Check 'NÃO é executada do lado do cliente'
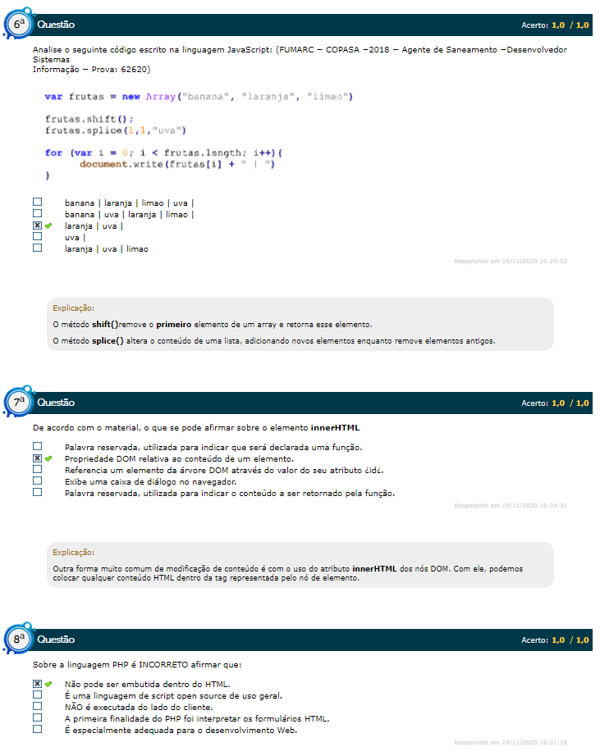600x756 pixels. 37,707
